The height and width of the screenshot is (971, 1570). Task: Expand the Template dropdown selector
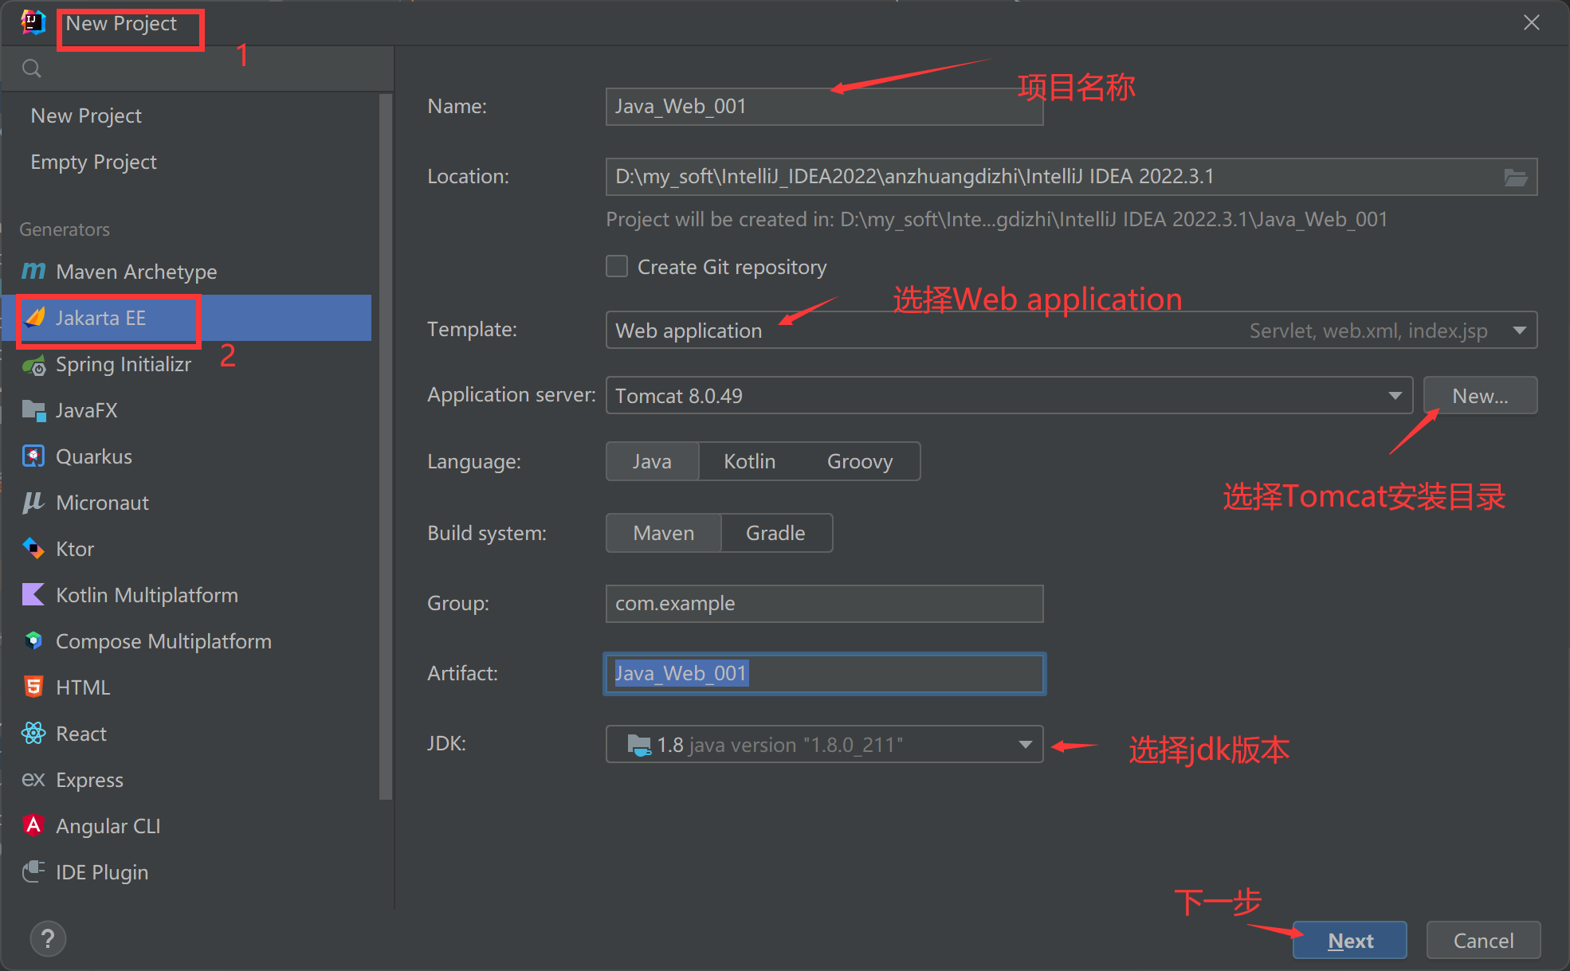click(1521, 330)
